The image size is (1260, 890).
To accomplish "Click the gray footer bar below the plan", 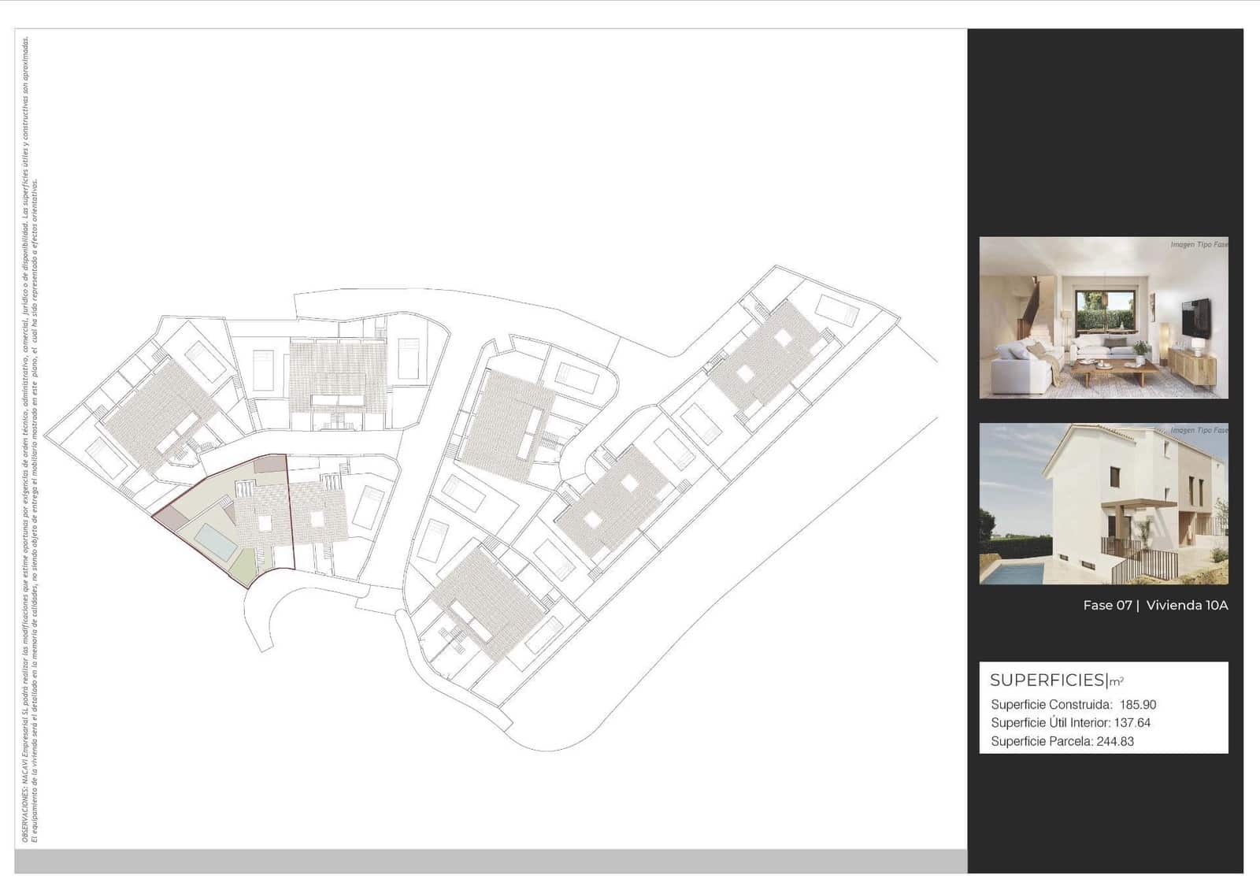I will (490, 861).
